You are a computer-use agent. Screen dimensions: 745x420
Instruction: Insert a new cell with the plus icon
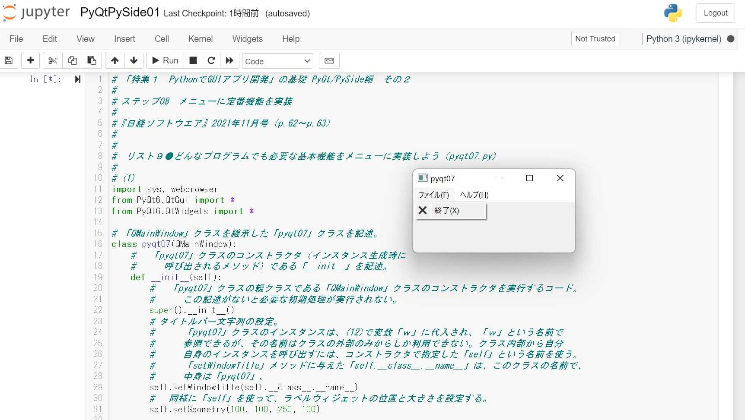pyautogui.click(x=30, y=60)
